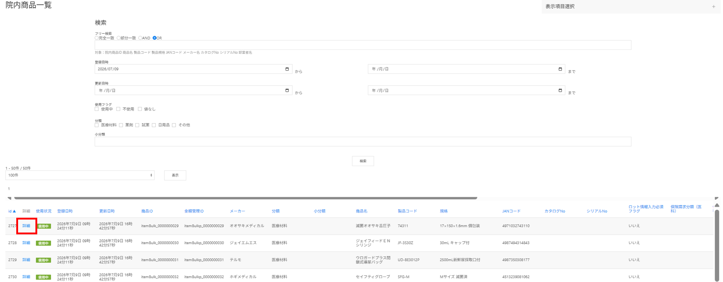Open the 100件 page size dropdown
Image resolution: width=723 pixels, height=282 pixels.
tap(80, 175)
